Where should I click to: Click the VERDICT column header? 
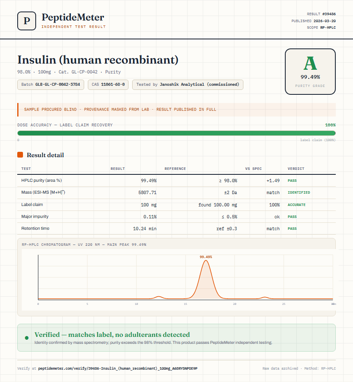(x=296, y=169)
